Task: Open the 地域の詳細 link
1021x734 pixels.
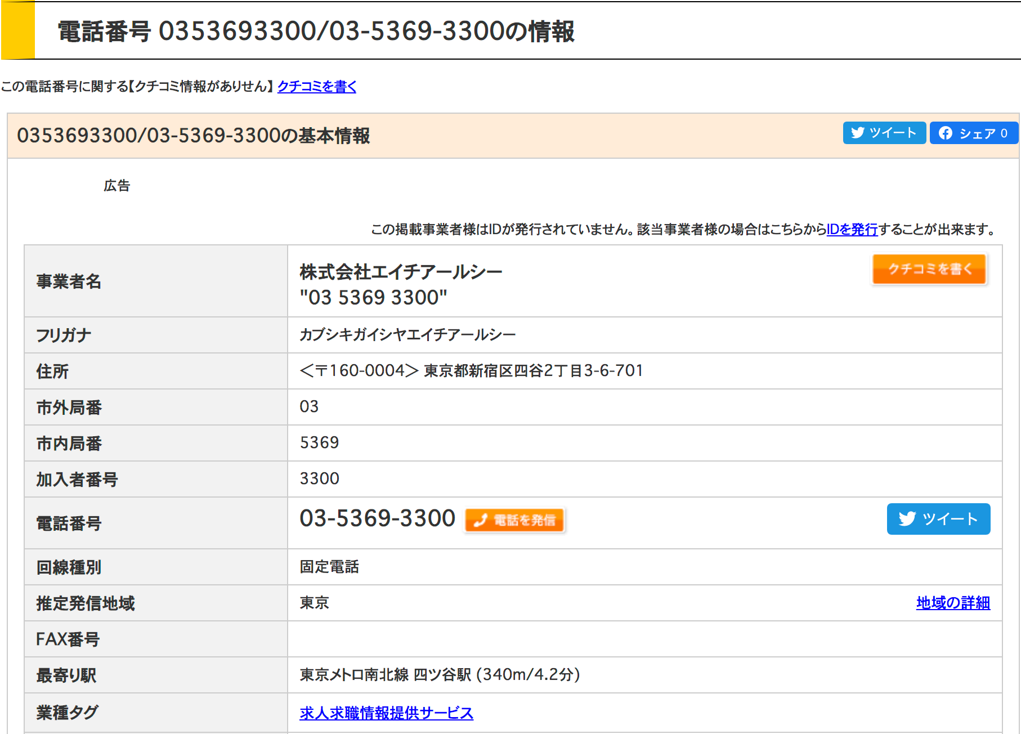Action: pyautogui.click(x=952, y=603)
